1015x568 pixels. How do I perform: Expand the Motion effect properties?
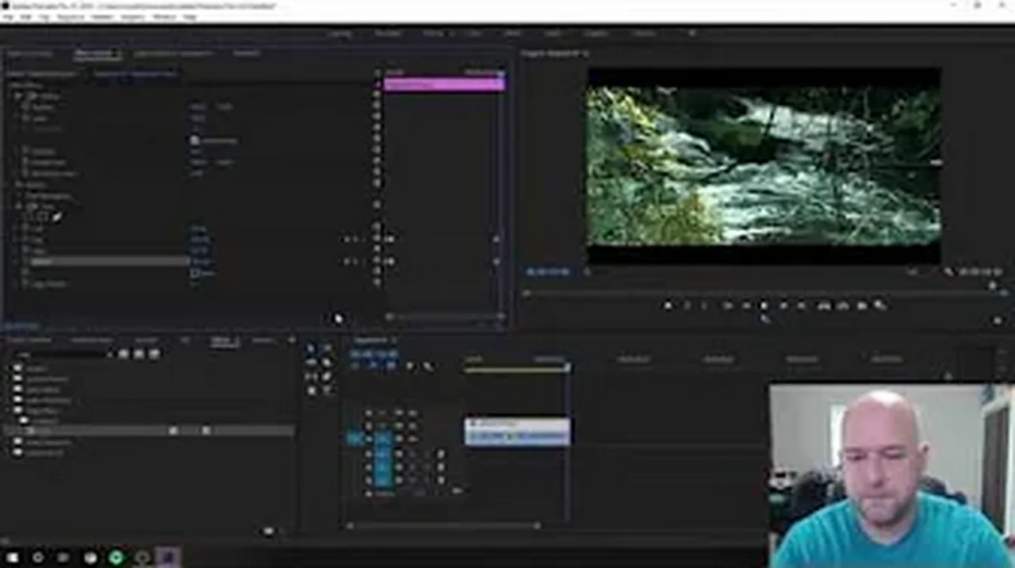pyautogui.click(x=18, y=95)
